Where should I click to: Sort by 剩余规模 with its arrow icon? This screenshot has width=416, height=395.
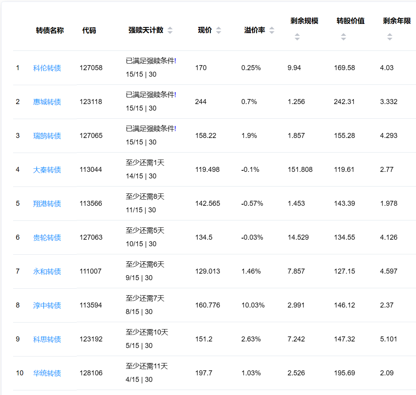click(x=297, y=37)
